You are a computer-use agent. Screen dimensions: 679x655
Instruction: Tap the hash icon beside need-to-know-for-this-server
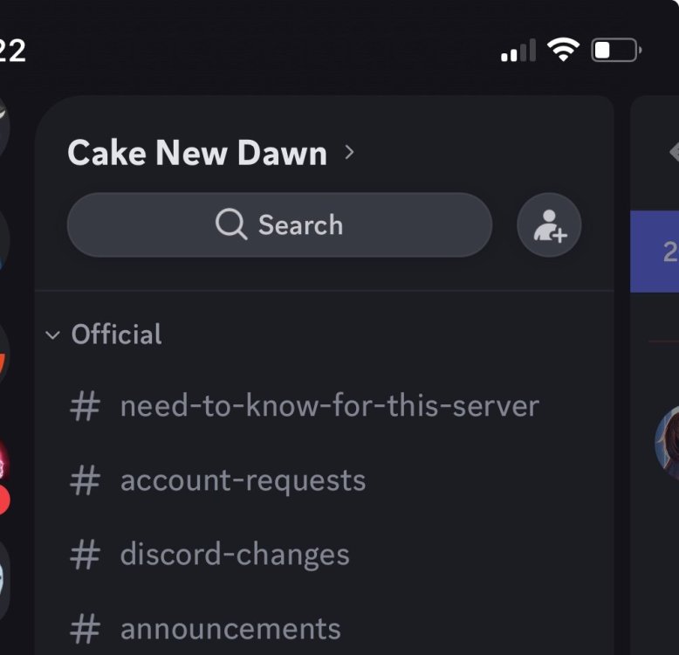(85, 406)
